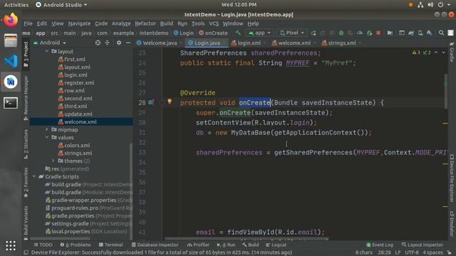Expand the themes (2) node
456x256 pixels.
[x=53, y=161]
